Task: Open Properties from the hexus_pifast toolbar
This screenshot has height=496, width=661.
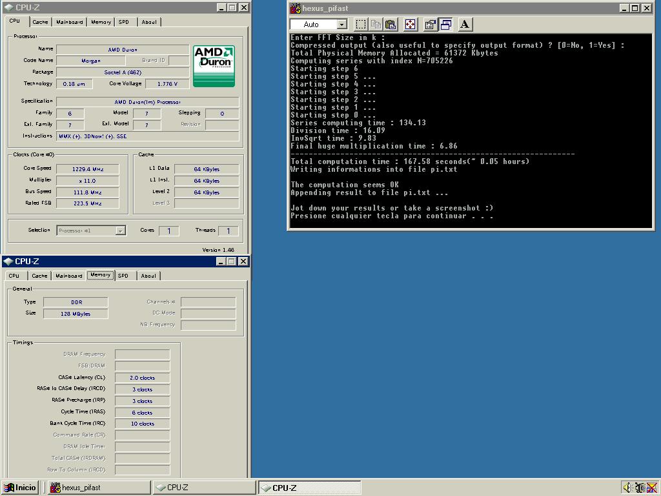Action: tap(430, 25)
